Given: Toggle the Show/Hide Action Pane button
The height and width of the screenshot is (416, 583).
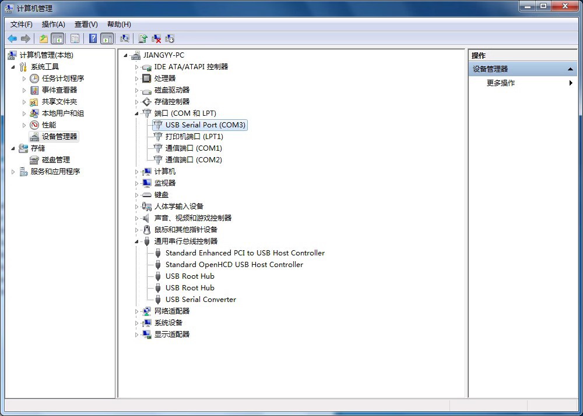Looking at the screenshot, I should [x=107, y=38].
